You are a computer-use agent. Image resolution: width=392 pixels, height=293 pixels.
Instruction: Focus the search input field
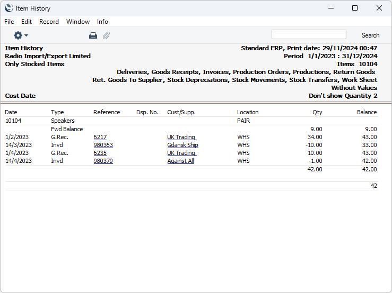click(x=309, y=34)
